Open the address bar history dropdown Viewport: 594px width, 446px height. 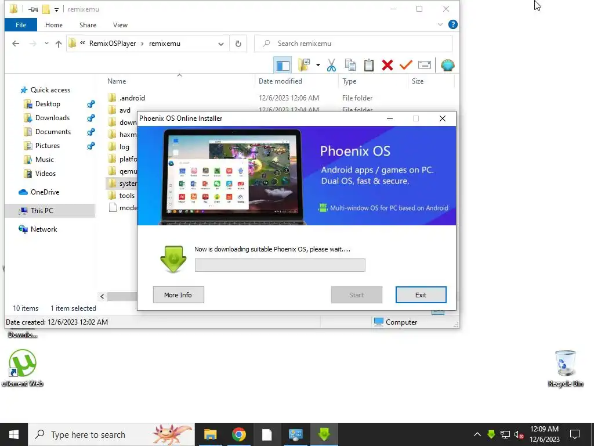tap(221, 44)
